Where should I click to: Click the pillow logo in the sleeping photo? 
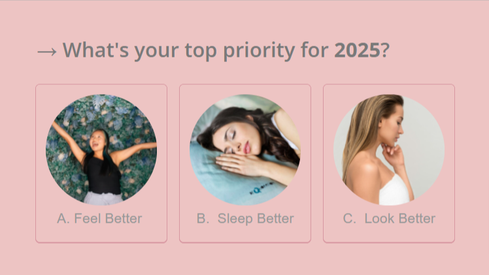tap(261, 188)
